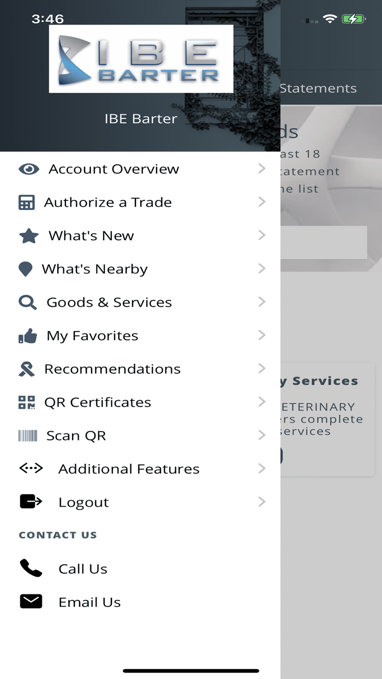Image resolution: width=382 pixels, height=679 pixels.
Task: Click the eye icon beside Account Overview
Action: [x=28, y=169]
